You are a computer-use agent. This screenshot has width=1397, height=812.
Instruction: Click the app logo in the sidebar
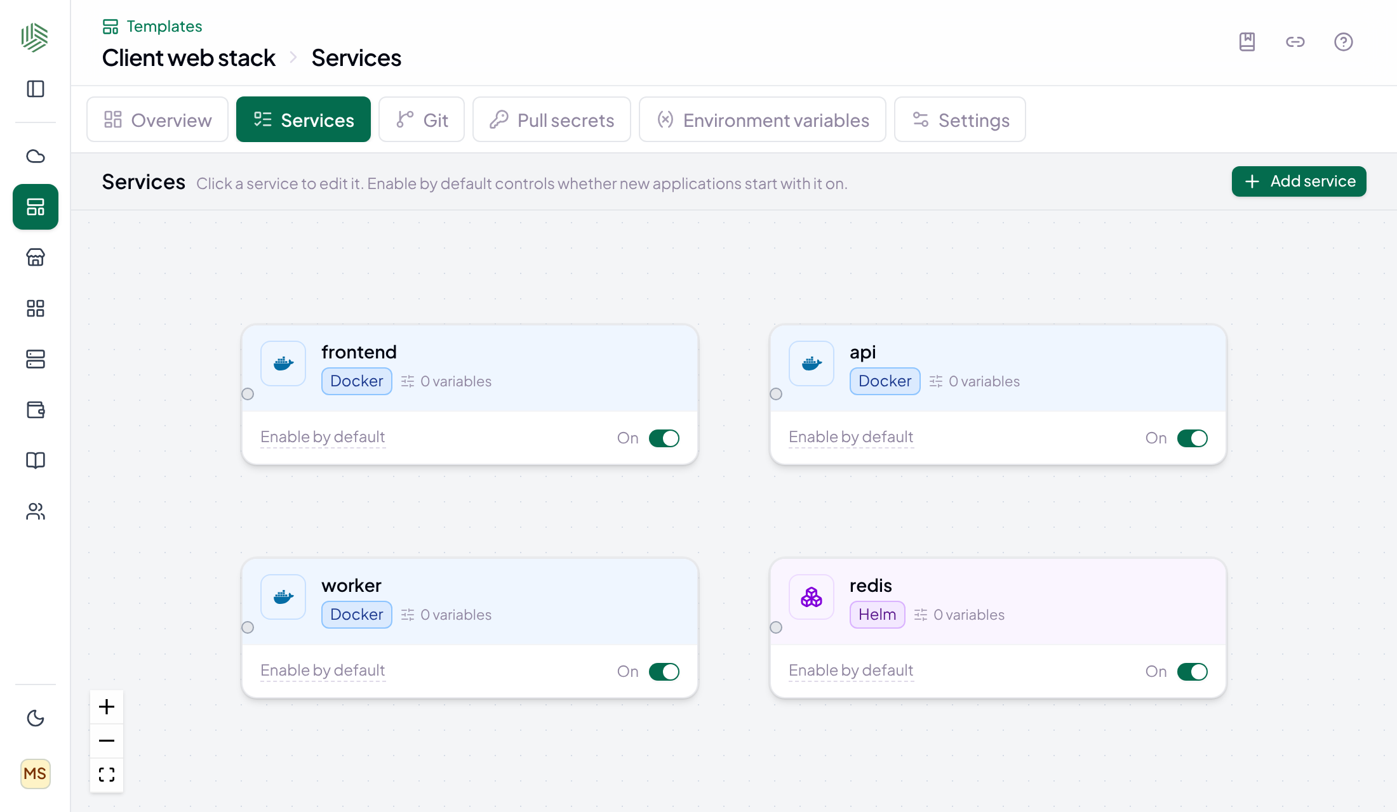pos(35,37)
